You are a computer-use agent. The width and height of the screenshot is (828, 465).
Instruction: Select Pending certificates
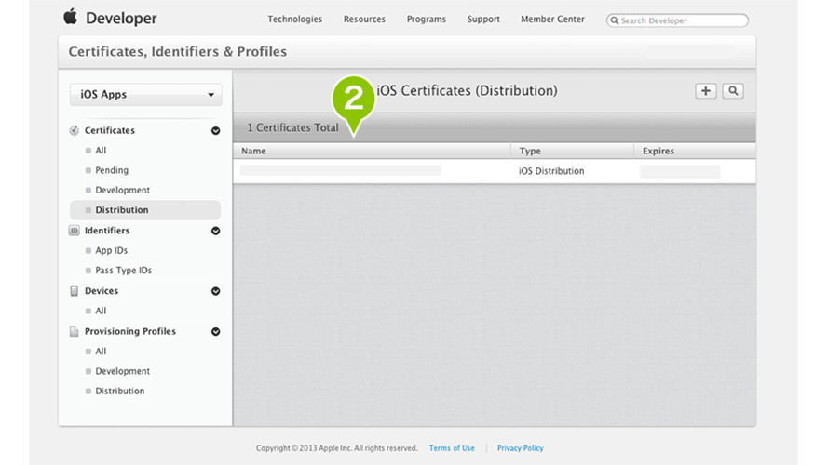click(112, 170)
